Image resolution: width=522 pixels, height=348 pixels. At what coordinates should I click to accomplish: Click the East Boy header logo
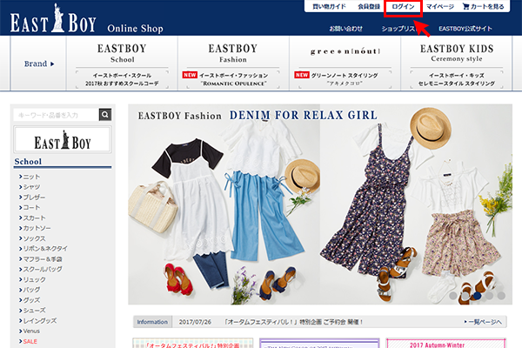59,22
